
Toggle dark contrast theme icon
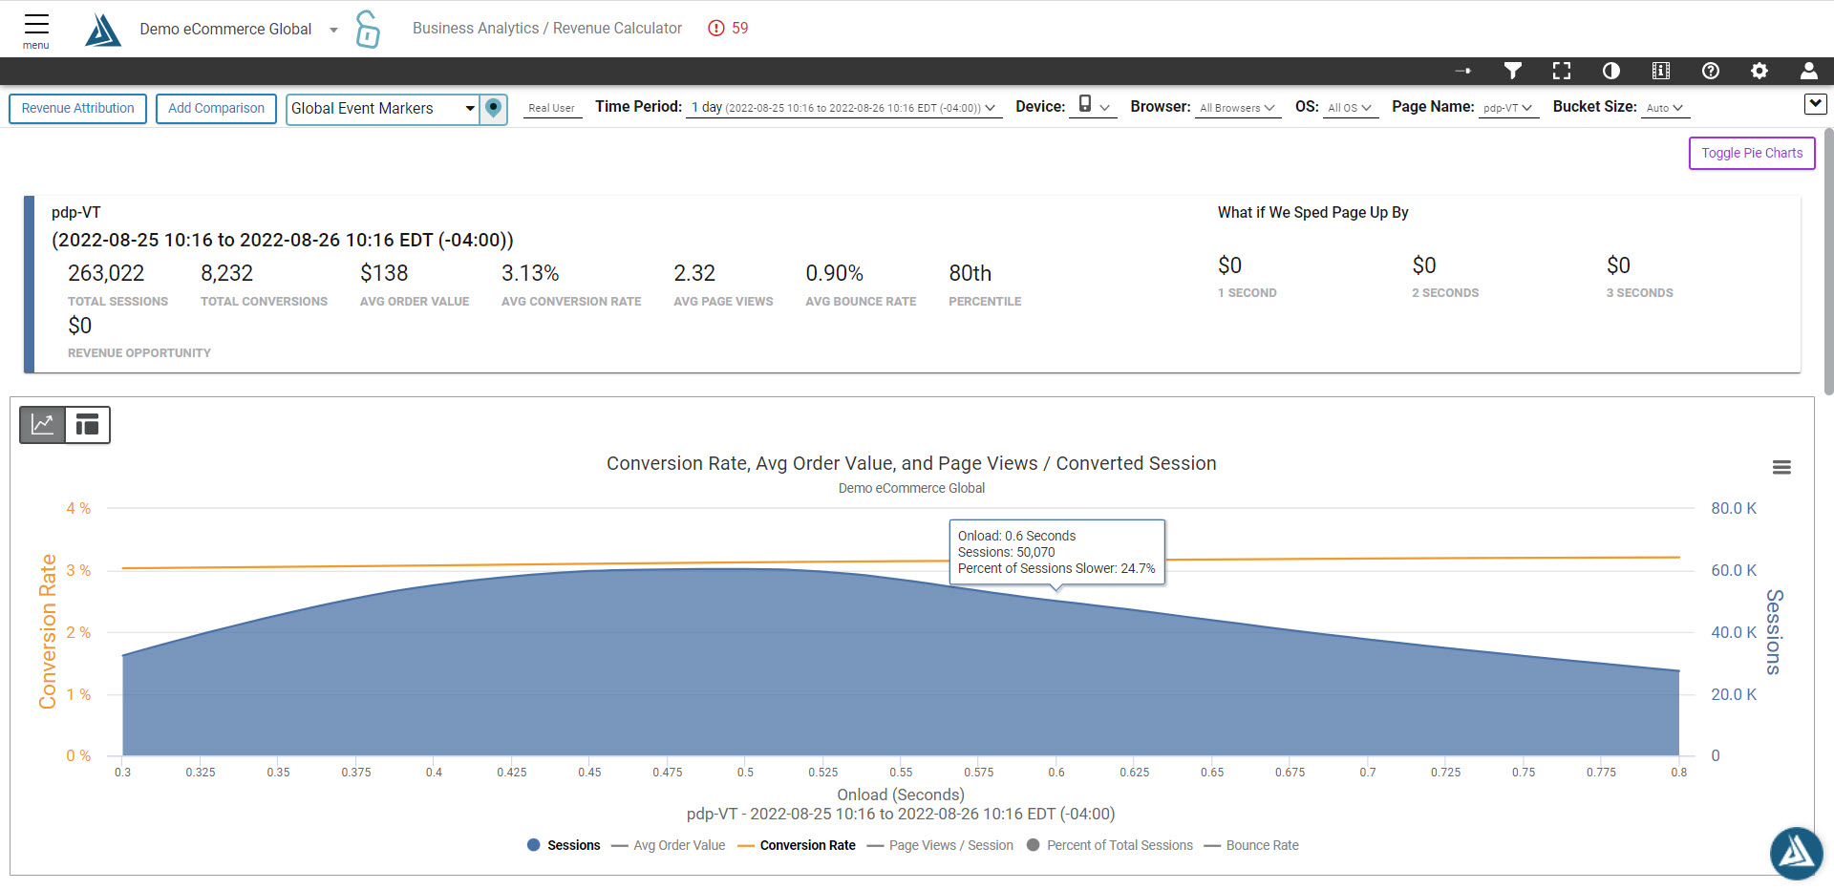[1611, 71]
